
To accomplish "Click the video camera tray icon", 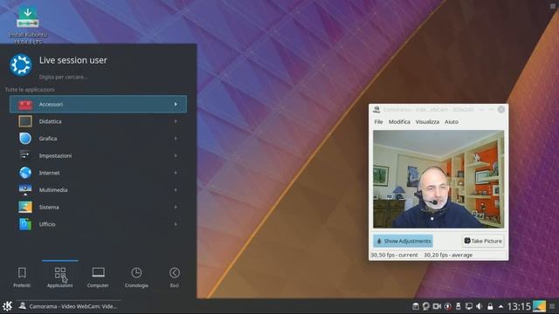I will click(437, 306).
